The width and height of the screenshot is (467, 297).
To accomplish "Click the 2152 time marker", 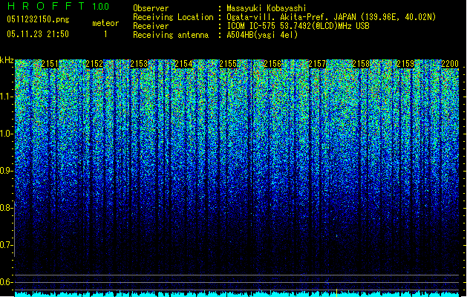I will [x=94, y=64].
